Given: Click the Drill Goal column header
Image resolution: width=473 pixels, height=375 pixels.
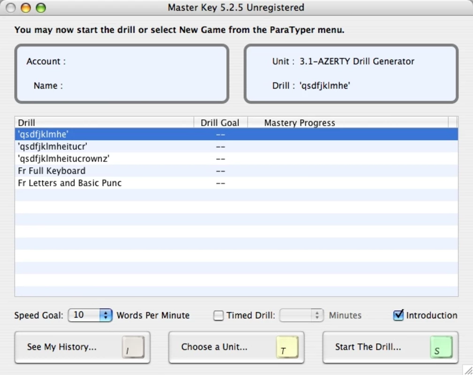Looking at the screenshot, I should tap(221, 123).
